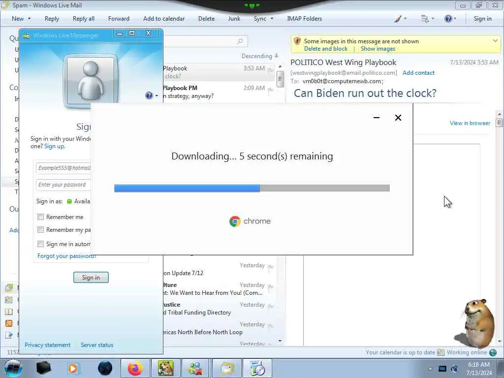Viewport: 504px width, 378px height.
Task: Click the Messenger Sign up link
Action: (x=55, y=146)
